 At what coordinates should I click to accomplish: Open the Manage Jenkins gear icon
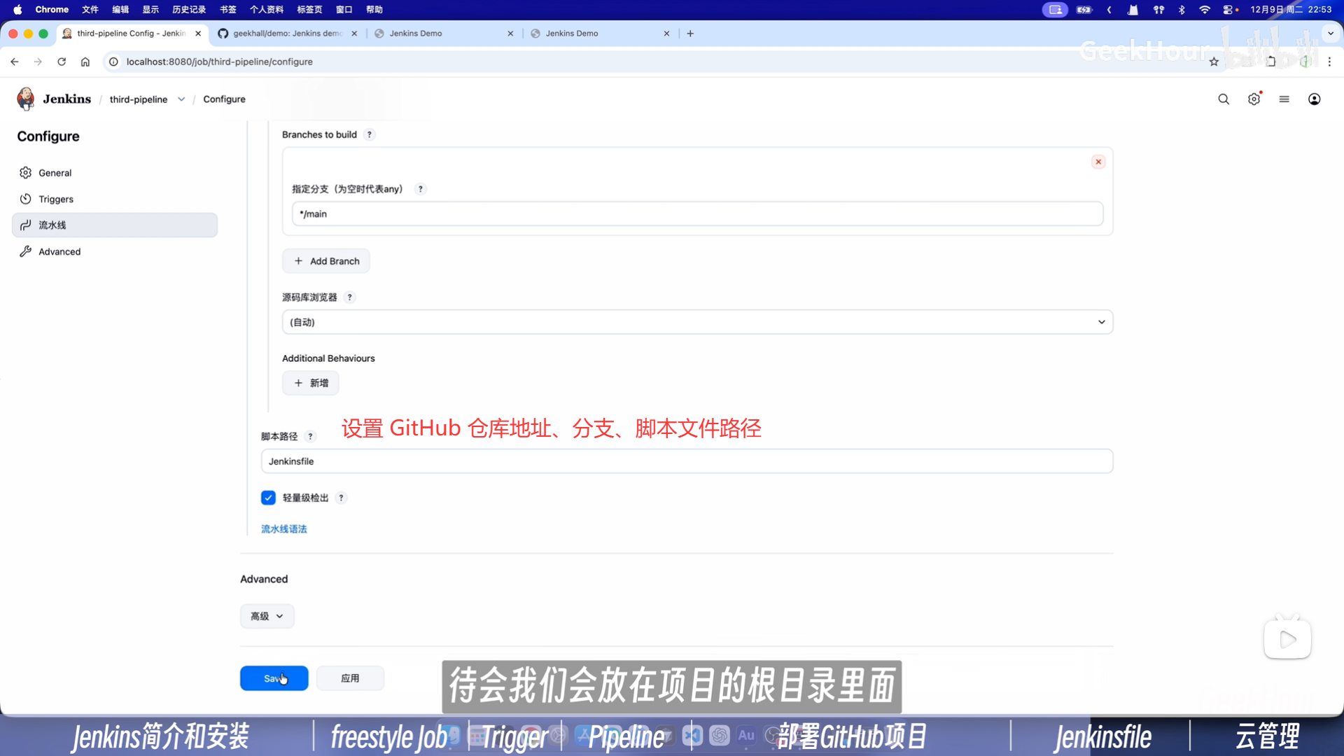click(x=1253, y=99)
